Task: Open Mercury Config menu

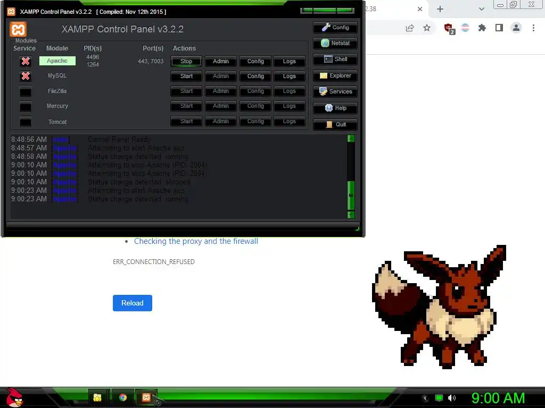Action: 255,106
